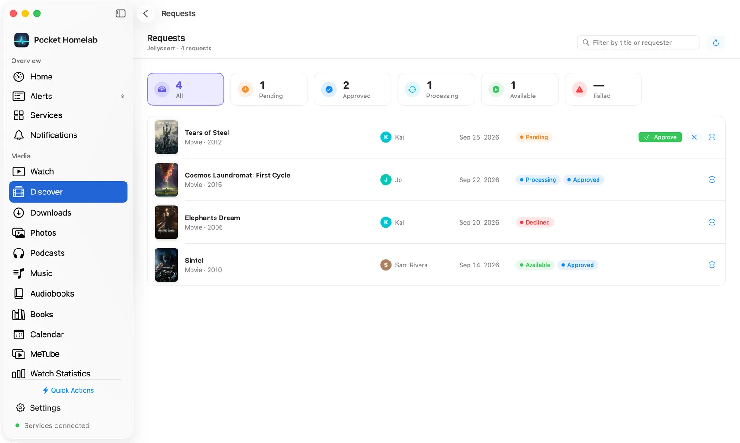Select the Failed requests filter

click(x=603, y=89)
